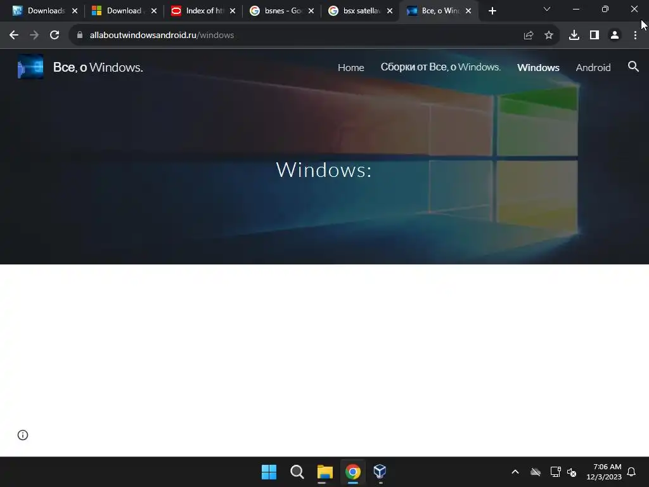The width and height of the screenshot is (649, 487).
Task: Click the Все, о Windows site title
Action: (98, 67)
